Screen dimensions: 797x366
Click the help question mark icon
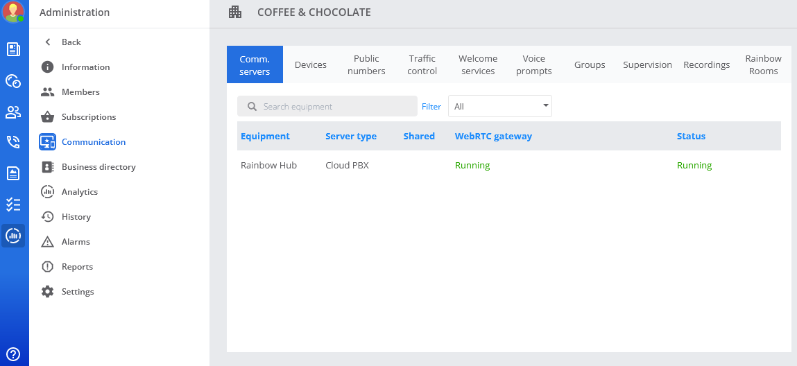pyautogui.click(x=13, y=354)
